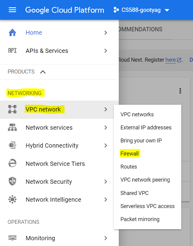The width and height of the screenshot is (193, 246).
Task: Follow the Register here link
Action: point(171,60)
